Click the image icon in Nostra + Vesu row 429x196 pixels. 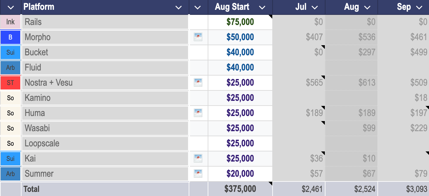click(198, 83)
